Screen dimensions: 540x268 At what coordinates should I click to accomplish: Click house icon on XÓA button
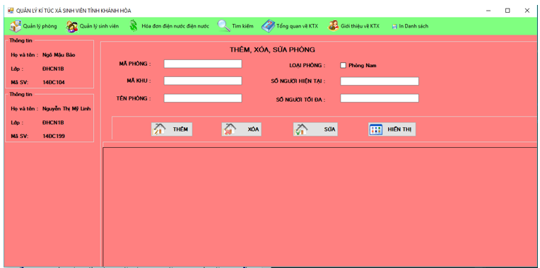click(x=230, y=129)
